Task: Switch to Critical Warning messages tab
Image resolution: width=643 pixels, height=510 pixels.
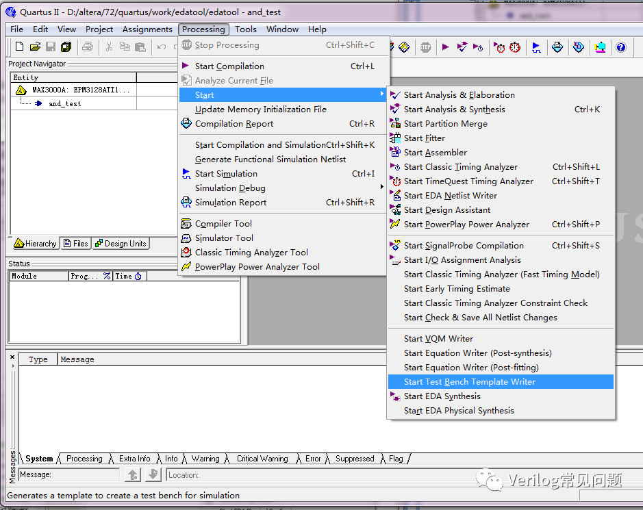Action: pyautogui.click(x=262, y=459)
